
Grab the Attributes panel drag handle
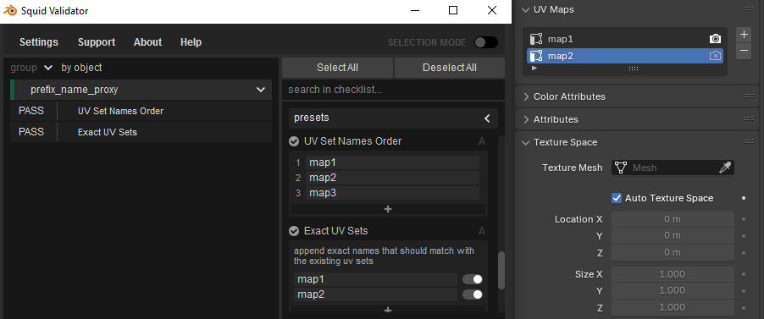[749, 118]
